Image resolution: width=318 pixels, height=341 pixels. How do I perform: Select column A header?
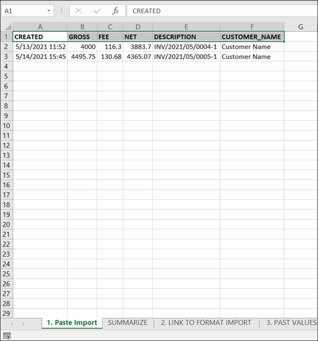coord(40,27)
